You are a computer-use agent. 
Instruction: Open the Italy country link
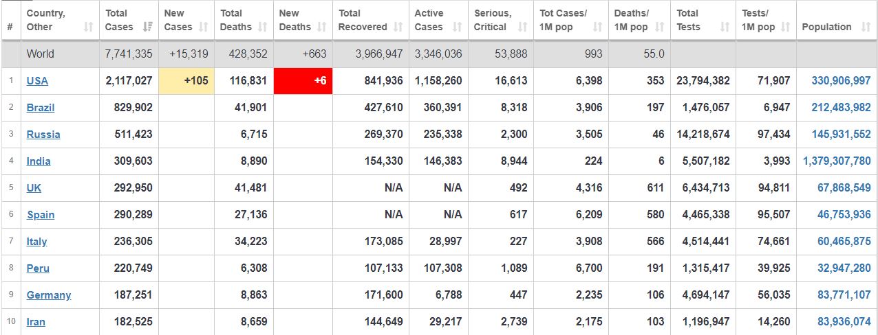37,241
